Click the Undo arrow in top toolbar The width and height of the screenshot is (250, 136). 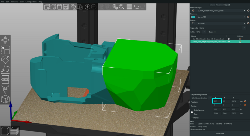136,7
